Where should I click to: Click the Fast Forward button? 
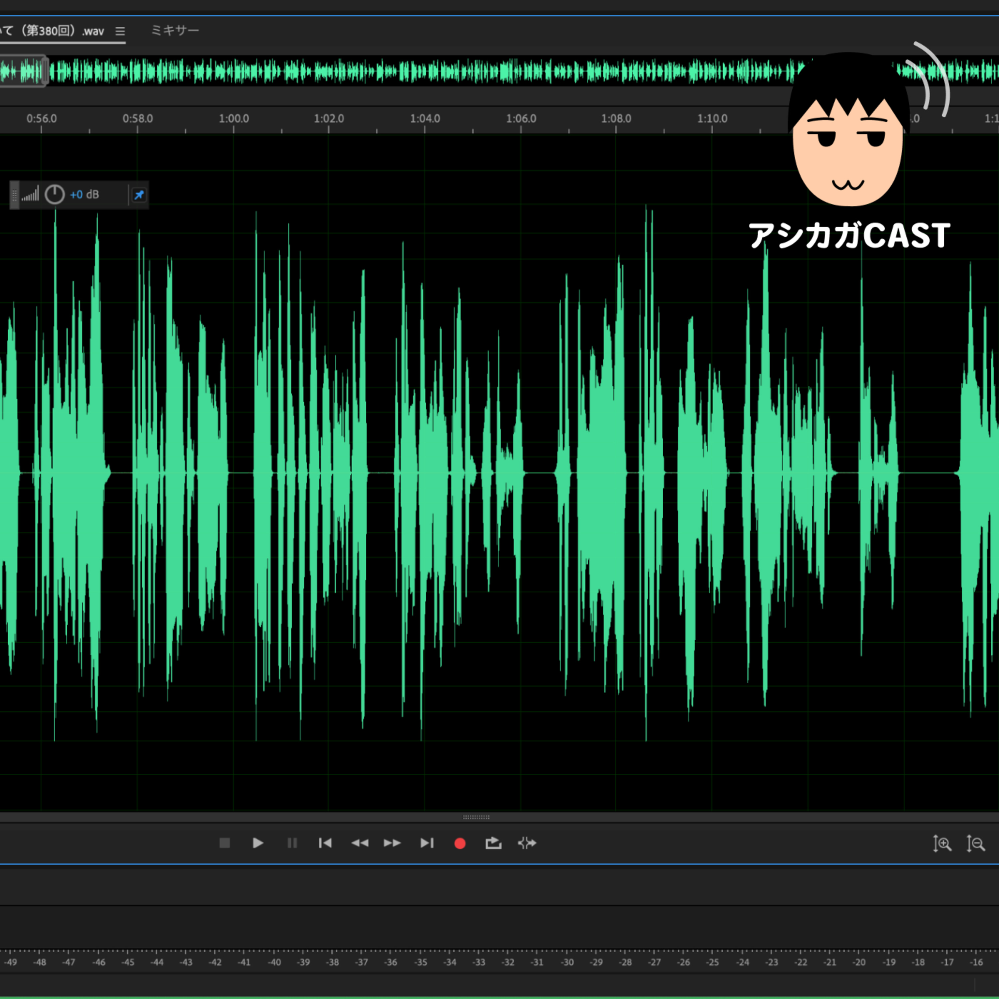click(x=393, y=843)
